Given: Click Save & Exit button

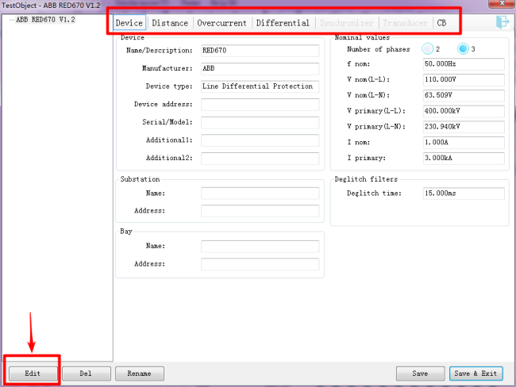Looking at the screenshot, I should tap(476, 373).
